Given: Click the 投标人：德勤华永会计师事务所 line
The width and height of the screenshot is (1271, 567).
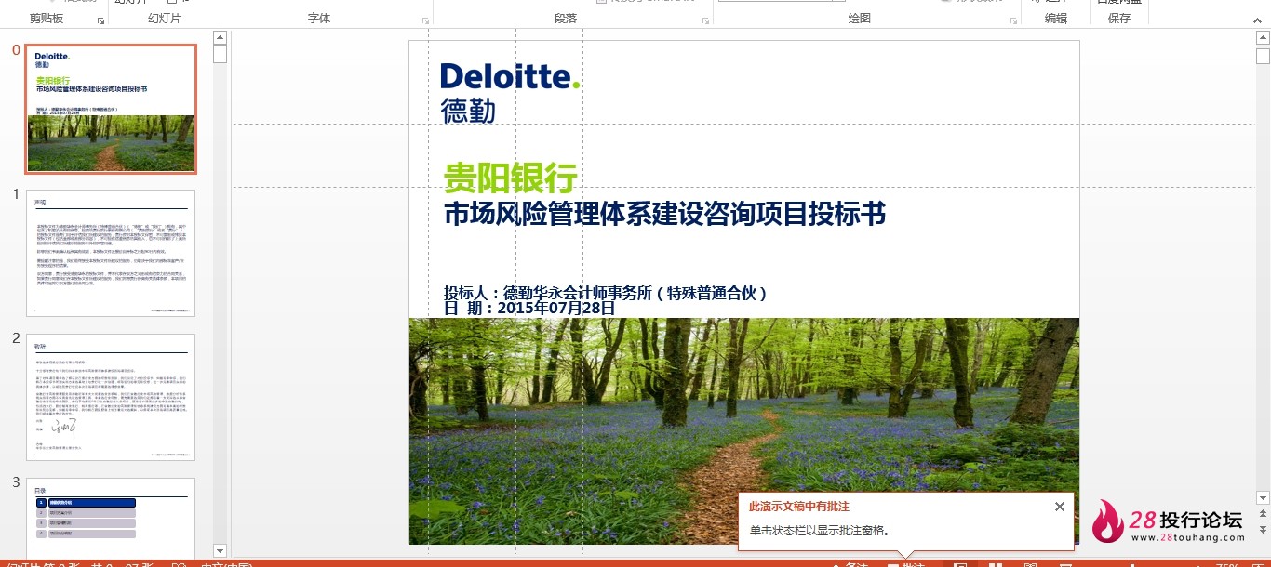Looking at the screenshot, I should tap(606, 293).
